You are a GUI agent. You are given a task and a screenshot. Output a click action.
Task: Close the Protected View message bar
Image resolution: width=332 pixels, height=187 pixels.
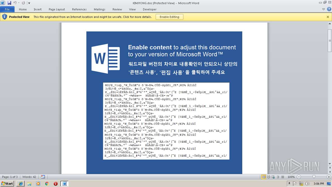tap(328, 17)
